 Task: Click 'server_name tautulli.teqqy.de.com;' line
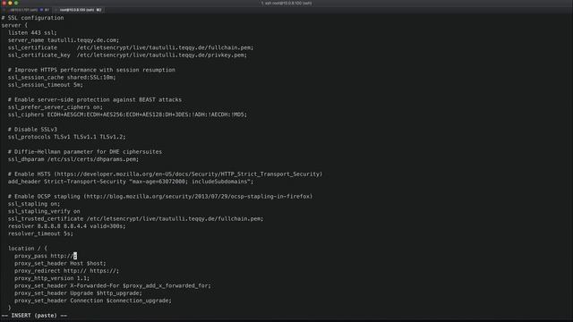tap(64, 40)
